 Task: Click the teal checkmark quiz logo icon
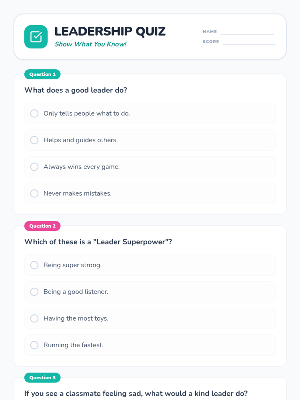click(36, 37)
